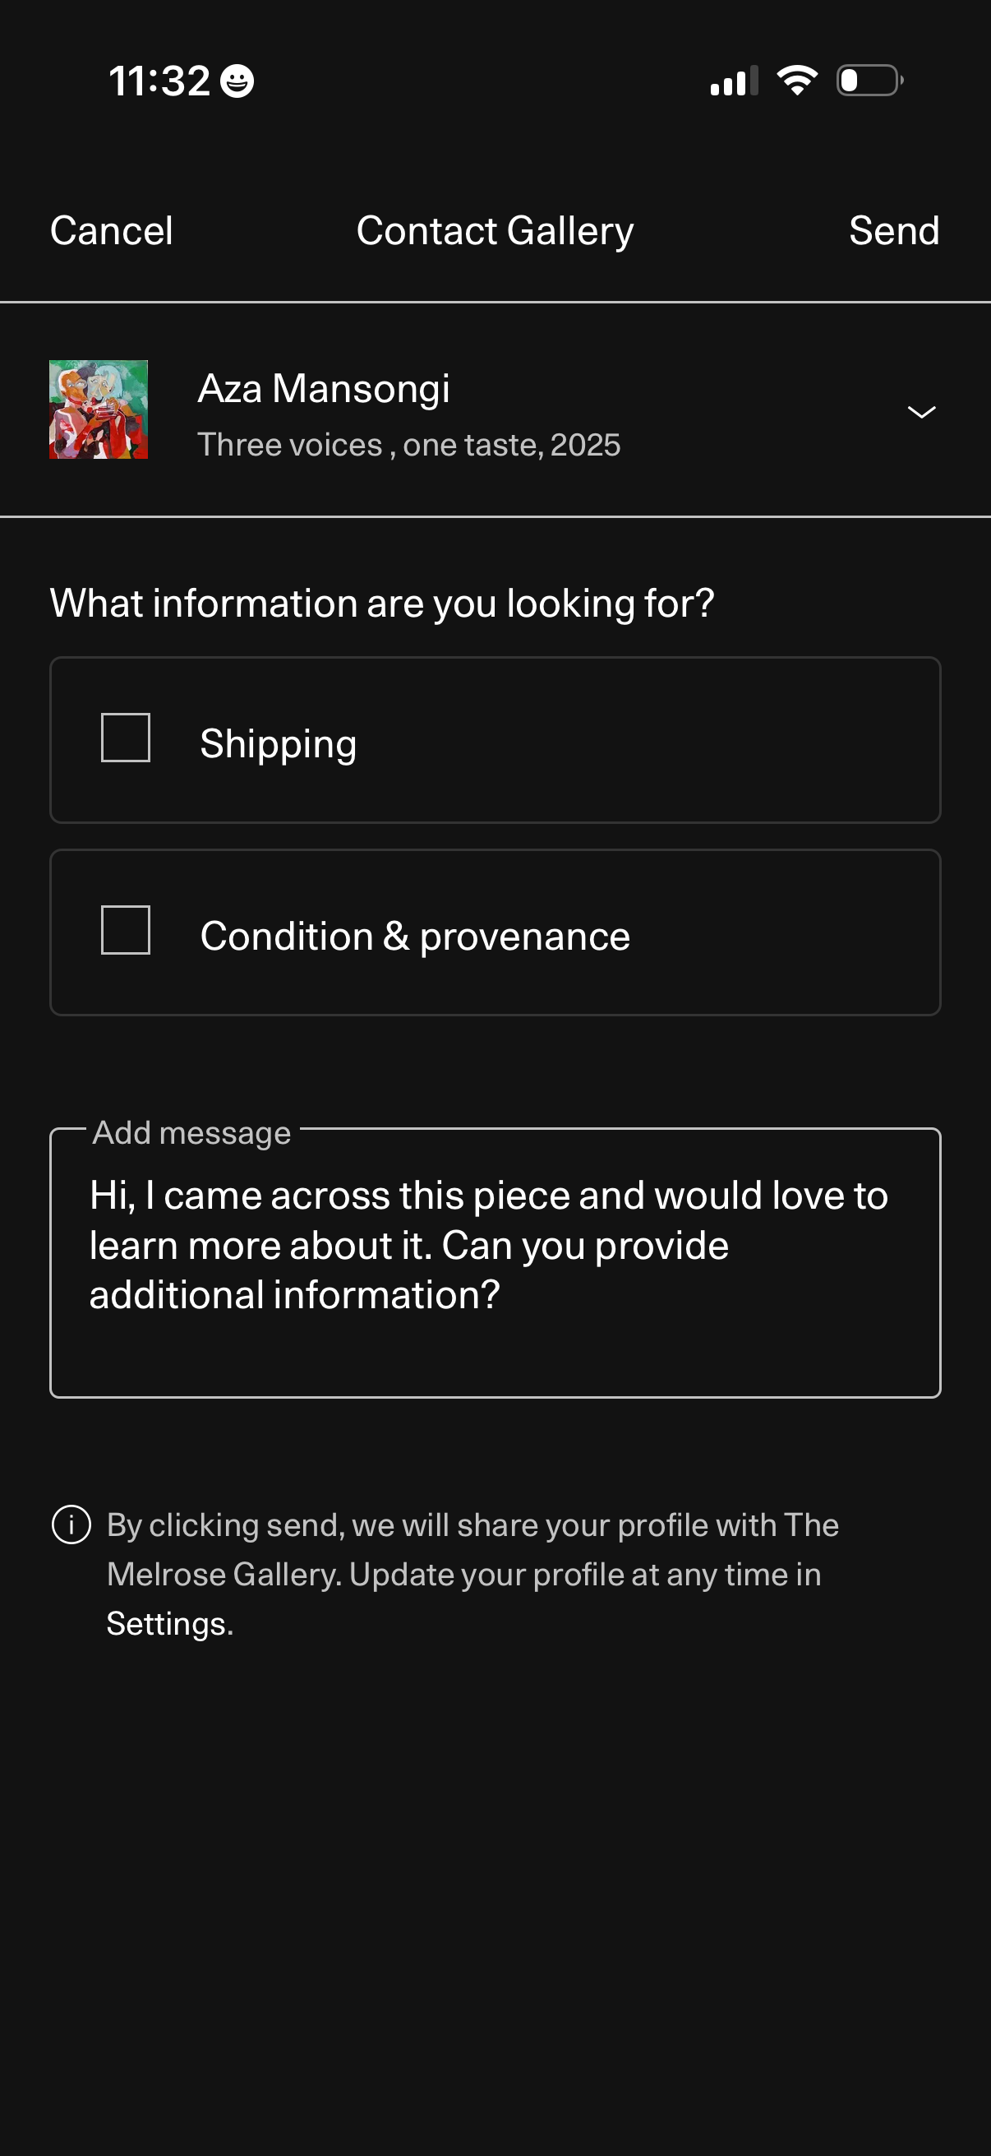The width and height of the screenshot is (991, 2156).
Task: Tap the info icon beside the disclaimer
Action: pyautogui.click(x=71, y=1524)
